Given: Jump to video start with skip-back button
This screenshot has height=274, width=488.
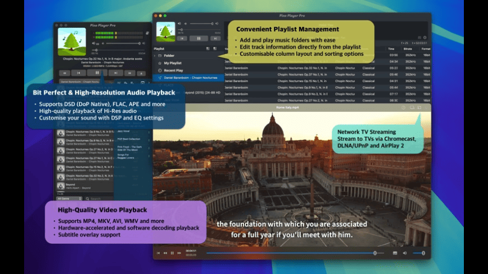Looking at the screenshot, I should pyautogui.click(x=158, y=253).
